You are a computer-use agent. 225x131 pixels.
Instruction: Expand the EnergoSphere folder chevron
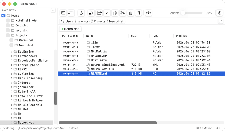click(x=12, y=65)
